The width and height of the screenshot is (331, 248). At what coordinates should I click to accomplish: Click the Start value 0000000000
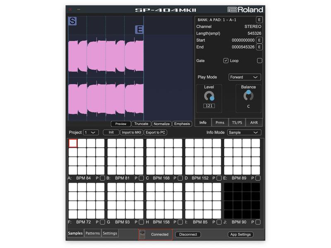tap(243, 40)
